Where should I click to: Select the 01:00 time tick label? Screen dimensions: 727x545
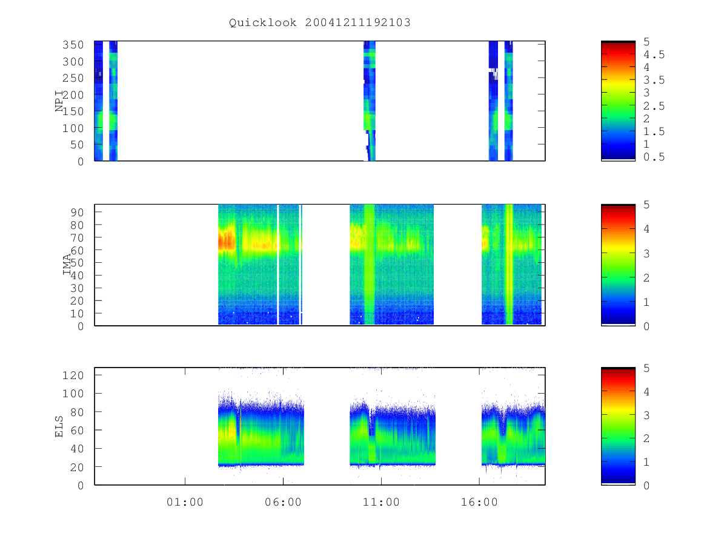pos(185,502)
